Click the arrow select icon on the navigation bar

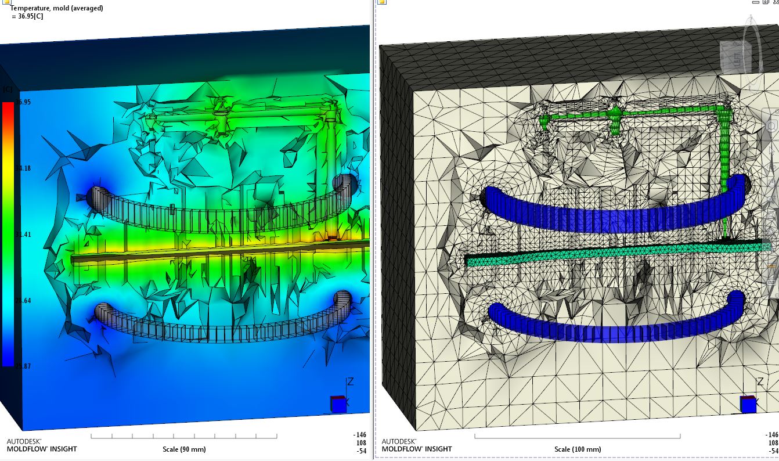coord(771,150)
